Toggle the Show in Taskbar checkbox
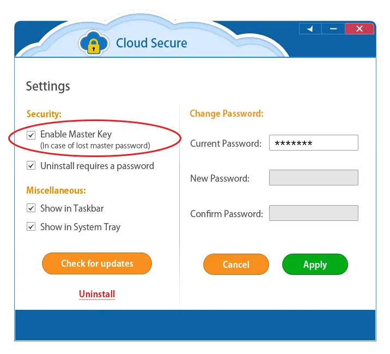 tap(31, 208)
